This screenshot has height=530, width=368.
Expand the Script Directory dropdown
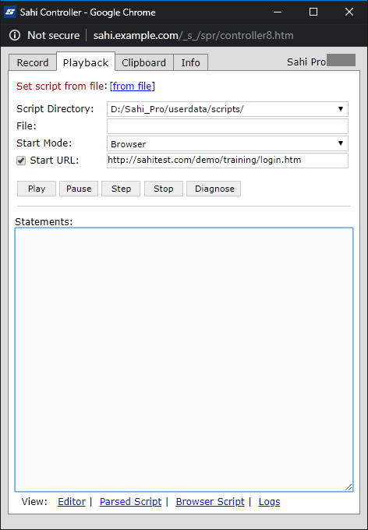(228, 109)
